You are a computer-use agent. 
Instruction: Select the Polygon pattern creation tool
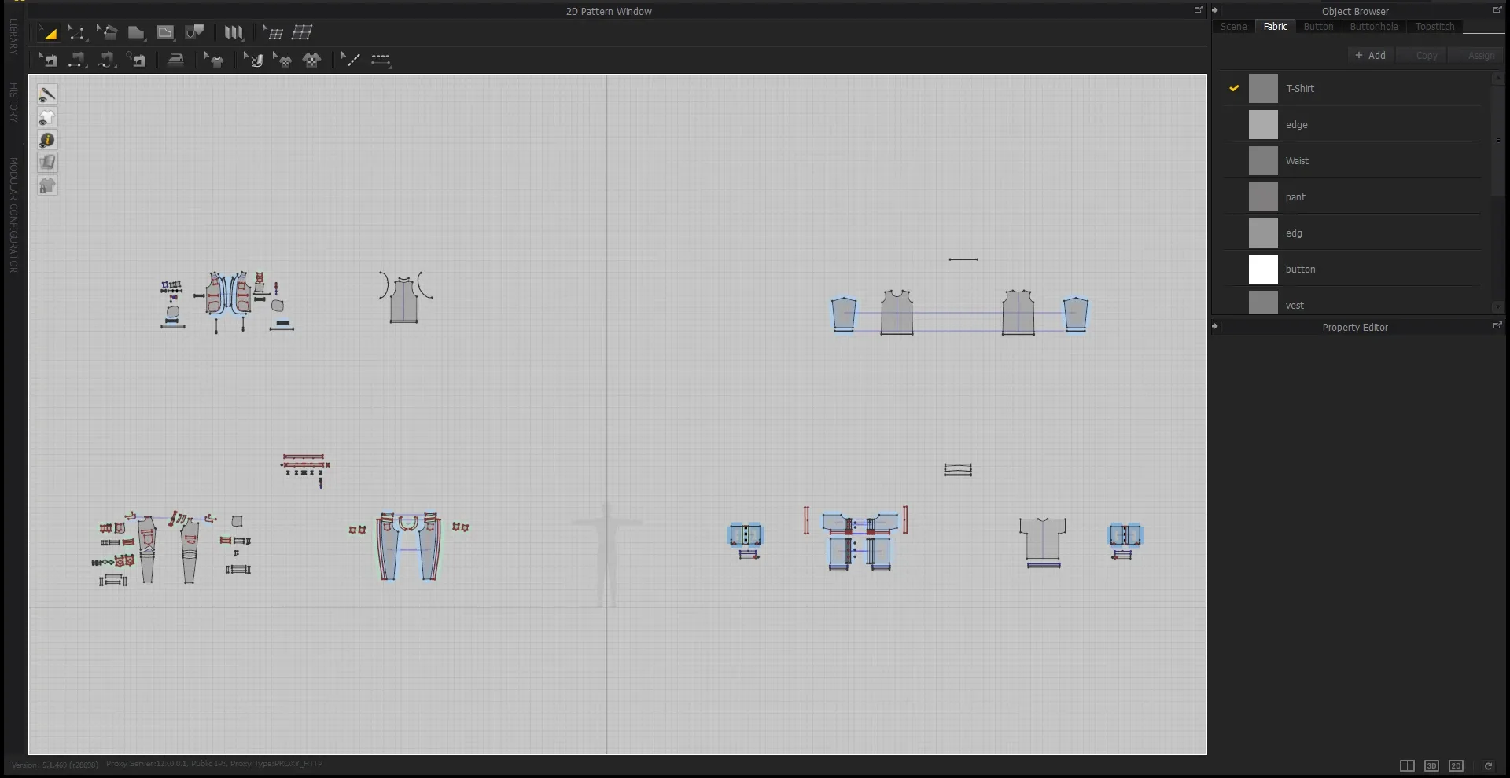point(136,32)
